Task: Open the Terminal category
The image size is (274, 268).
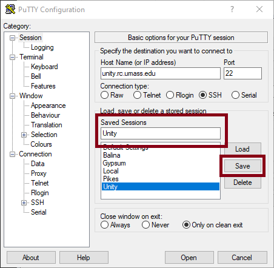Action: (32, 57)
